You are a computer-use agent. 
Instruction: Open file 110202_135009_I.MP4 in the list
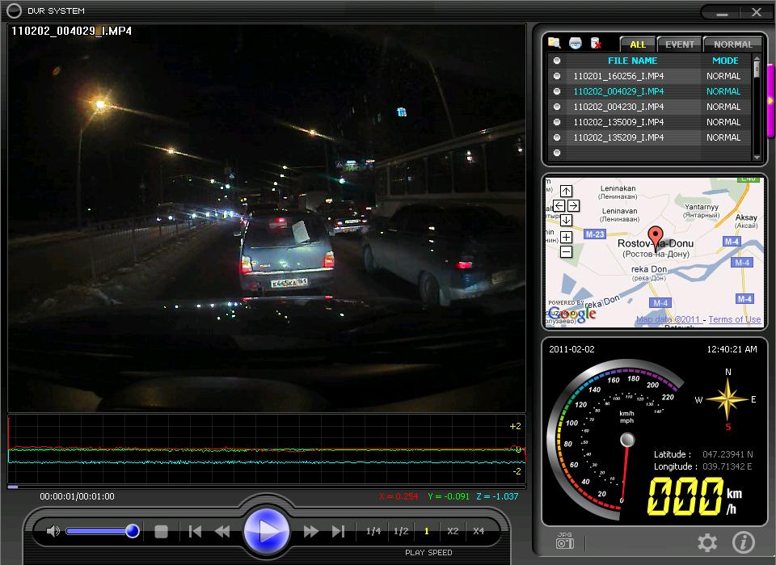point(618,122)
